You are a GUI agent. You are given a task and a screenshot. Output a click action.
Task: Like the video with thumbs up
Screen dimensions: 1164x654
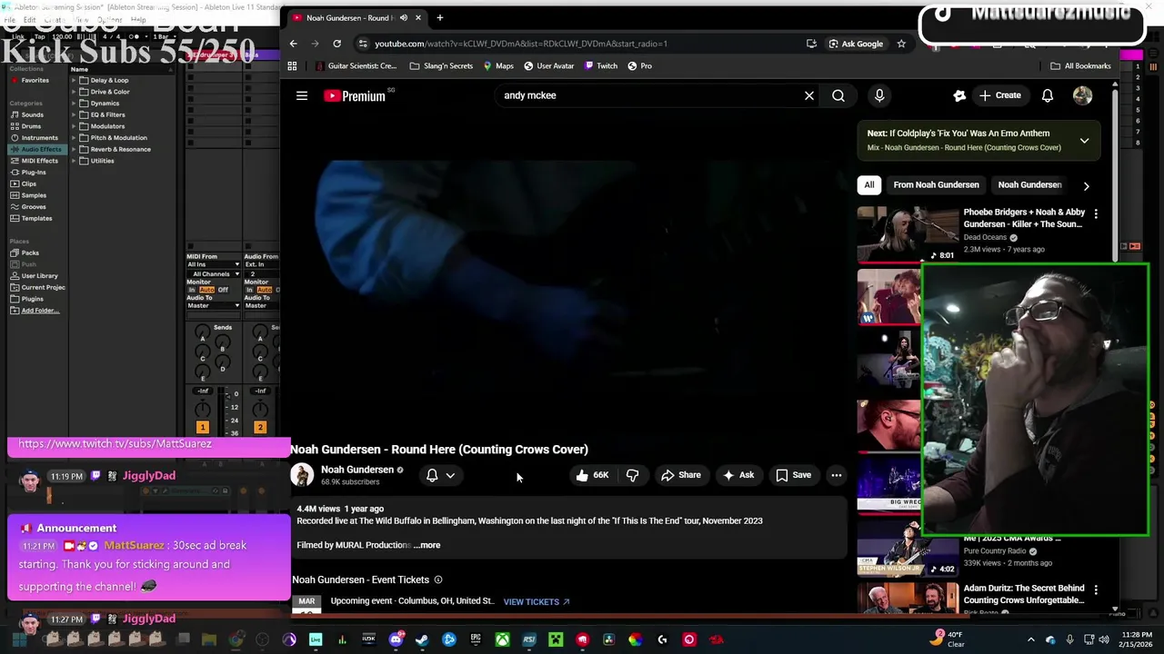591,475
